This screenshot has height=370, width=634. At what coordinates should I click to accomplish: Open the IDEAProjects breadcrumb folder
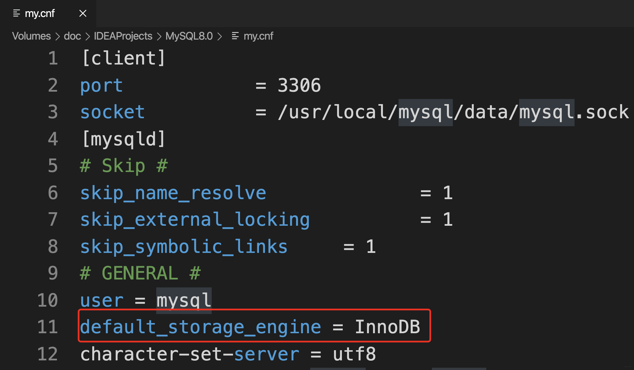[123, 36]
